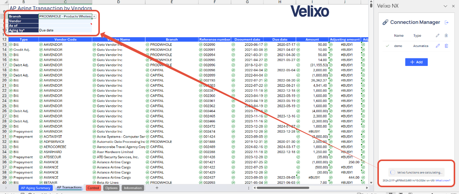The image size is (459, 194).
Task: Select document date 2018-12-01 cell
Action: pos(247,65)
